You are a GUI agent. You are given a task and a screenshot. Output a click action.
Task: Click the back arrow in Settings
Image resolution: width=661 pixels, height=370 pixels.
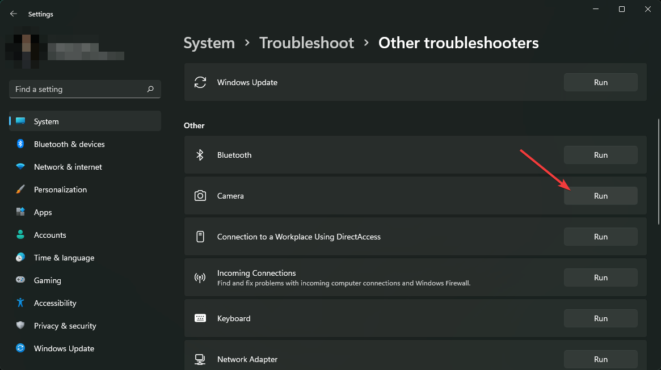tap(13, 14)
